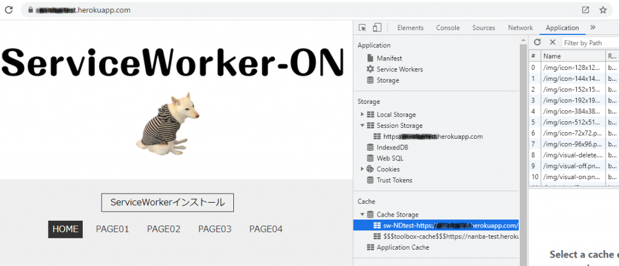Click the IndexedDB database icon
The image size is (619, 266).
coord(370,147)
